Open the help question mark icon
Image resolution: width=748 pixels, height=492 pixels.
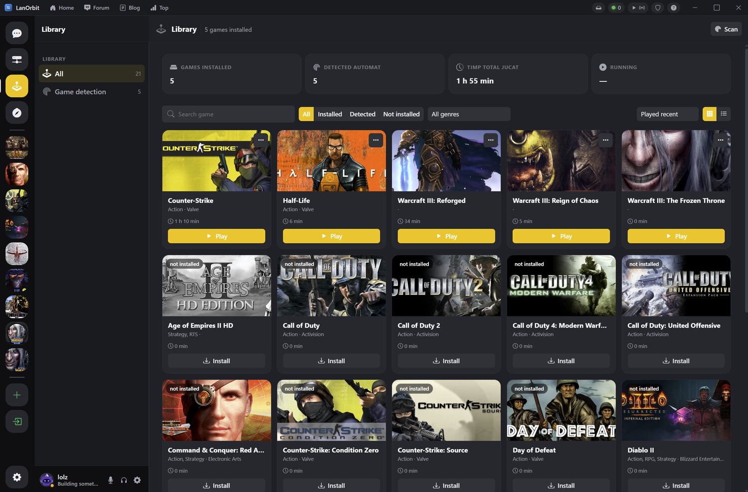pos(674,7)
